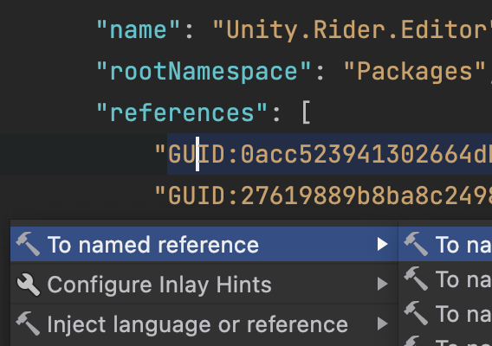Click hammer icon of third submenu item

[416, 313]
